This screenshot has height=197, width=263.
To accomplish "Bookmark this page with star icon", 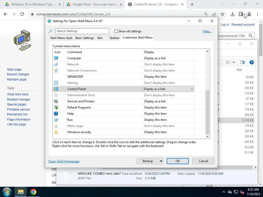I will click(x=222, y=14).
